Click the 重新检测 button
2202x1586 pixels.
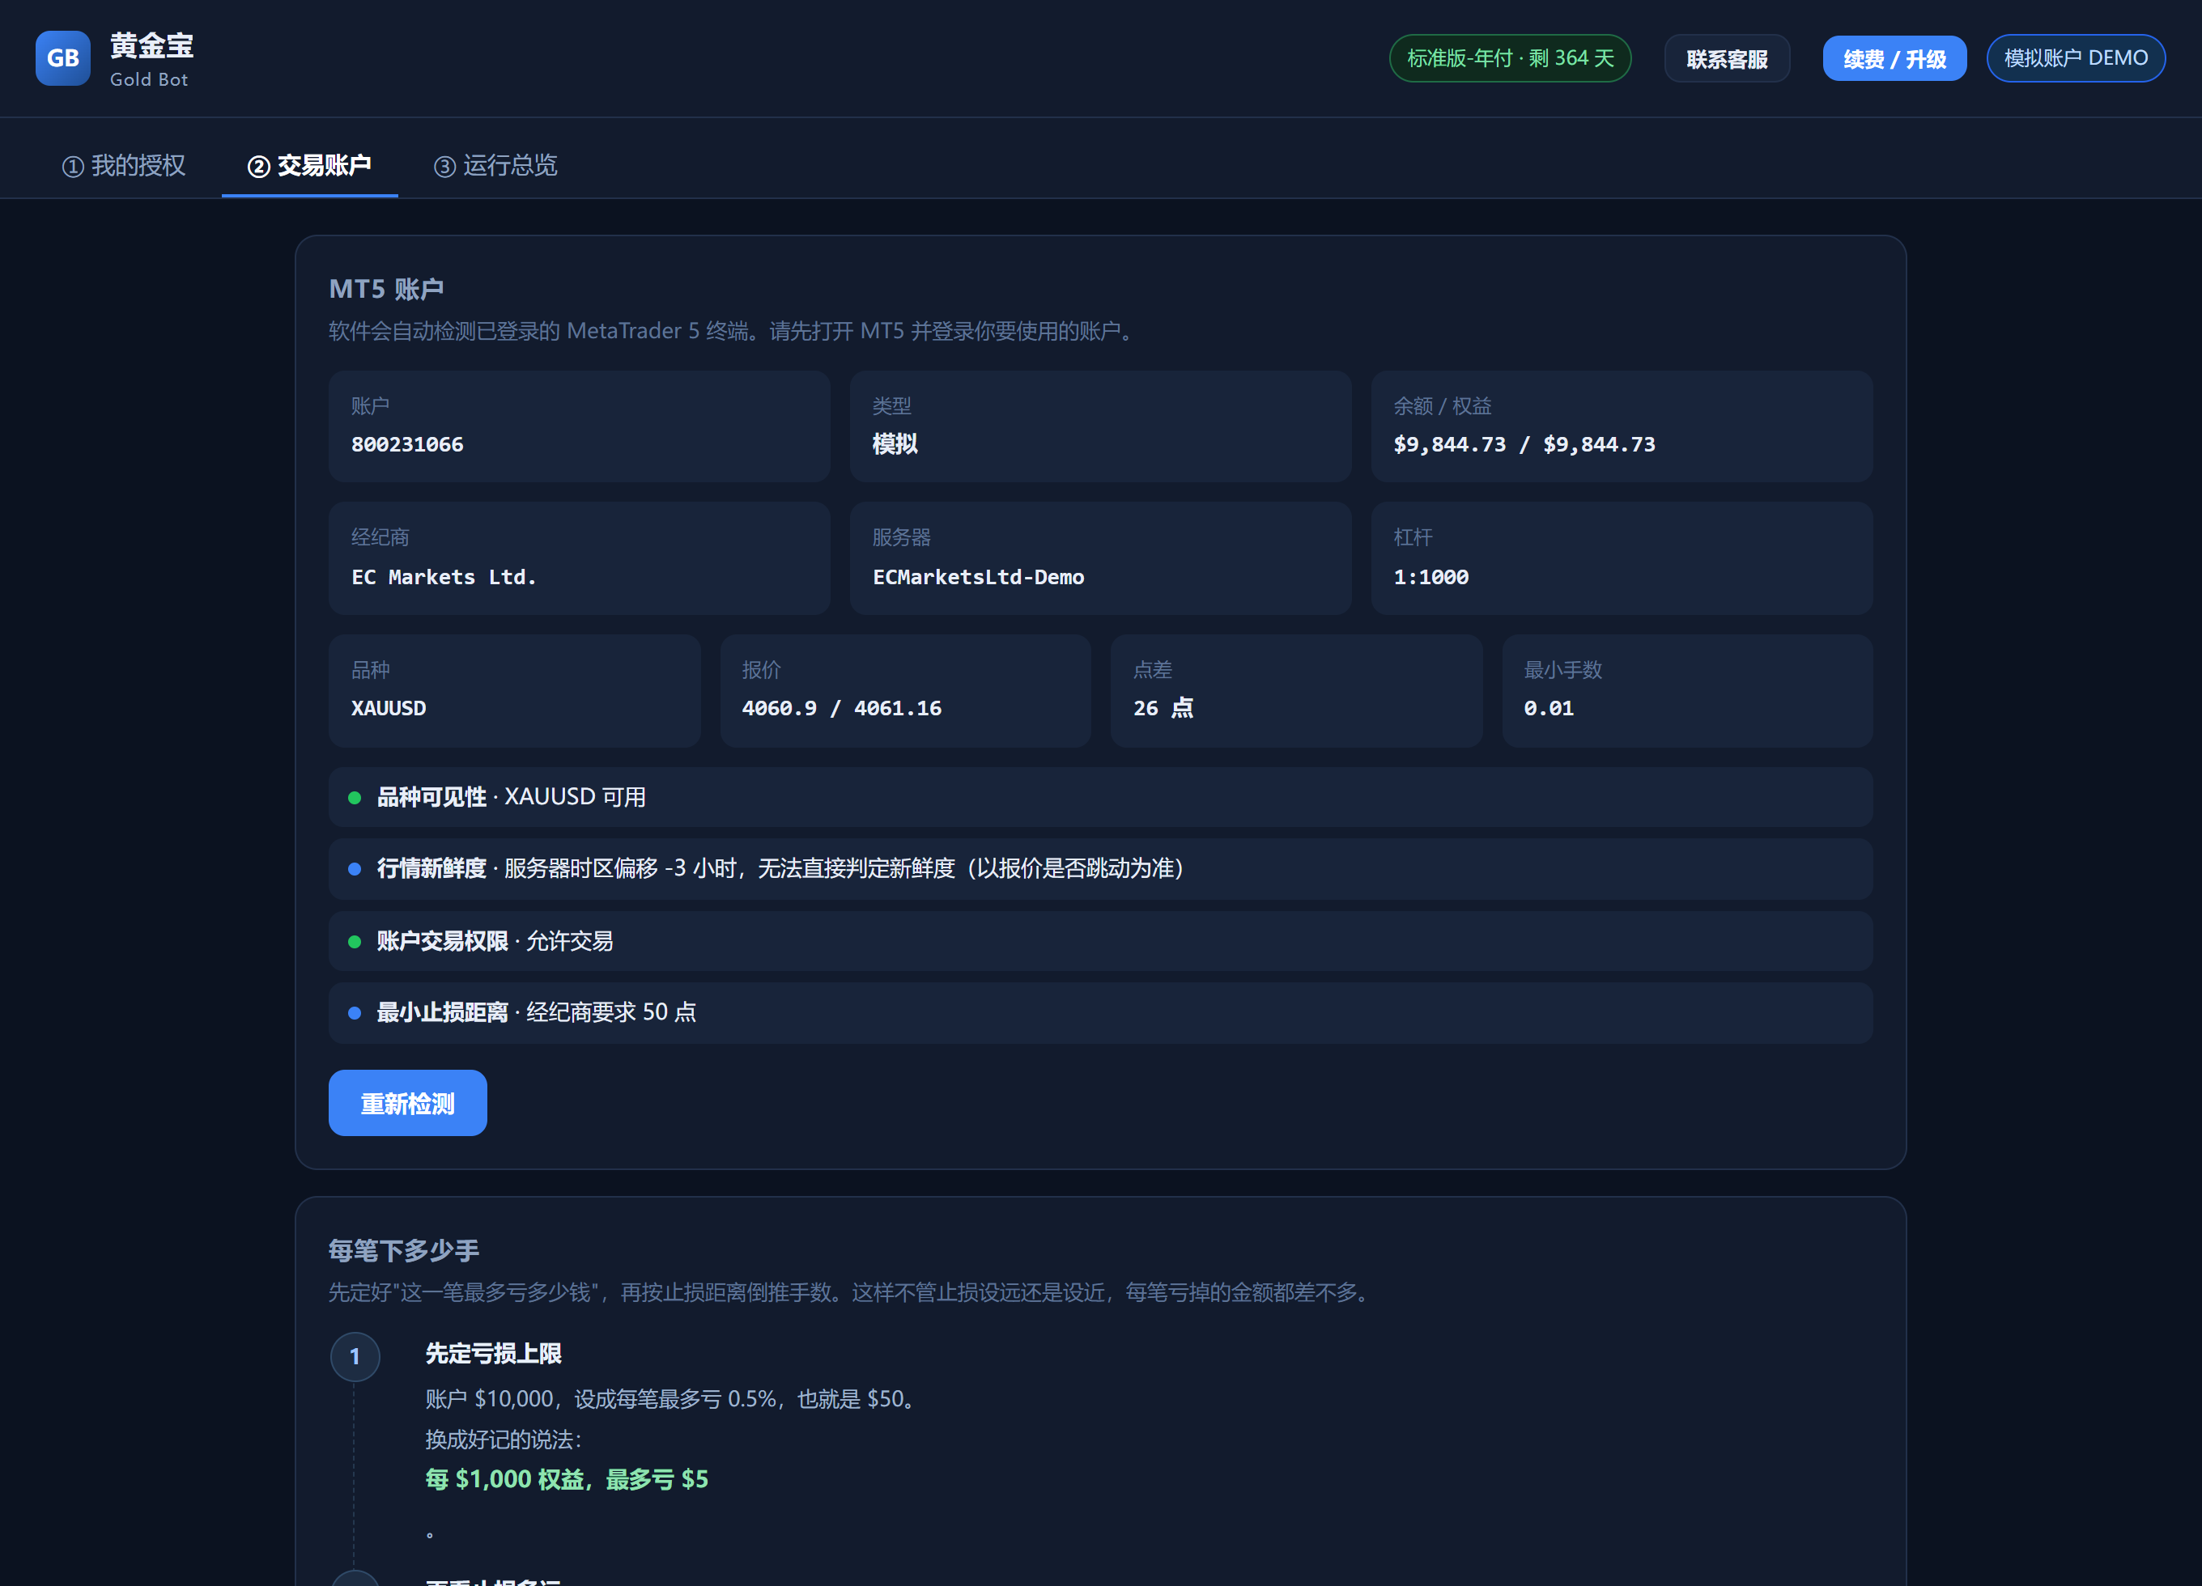click(x=408, y=1103)
